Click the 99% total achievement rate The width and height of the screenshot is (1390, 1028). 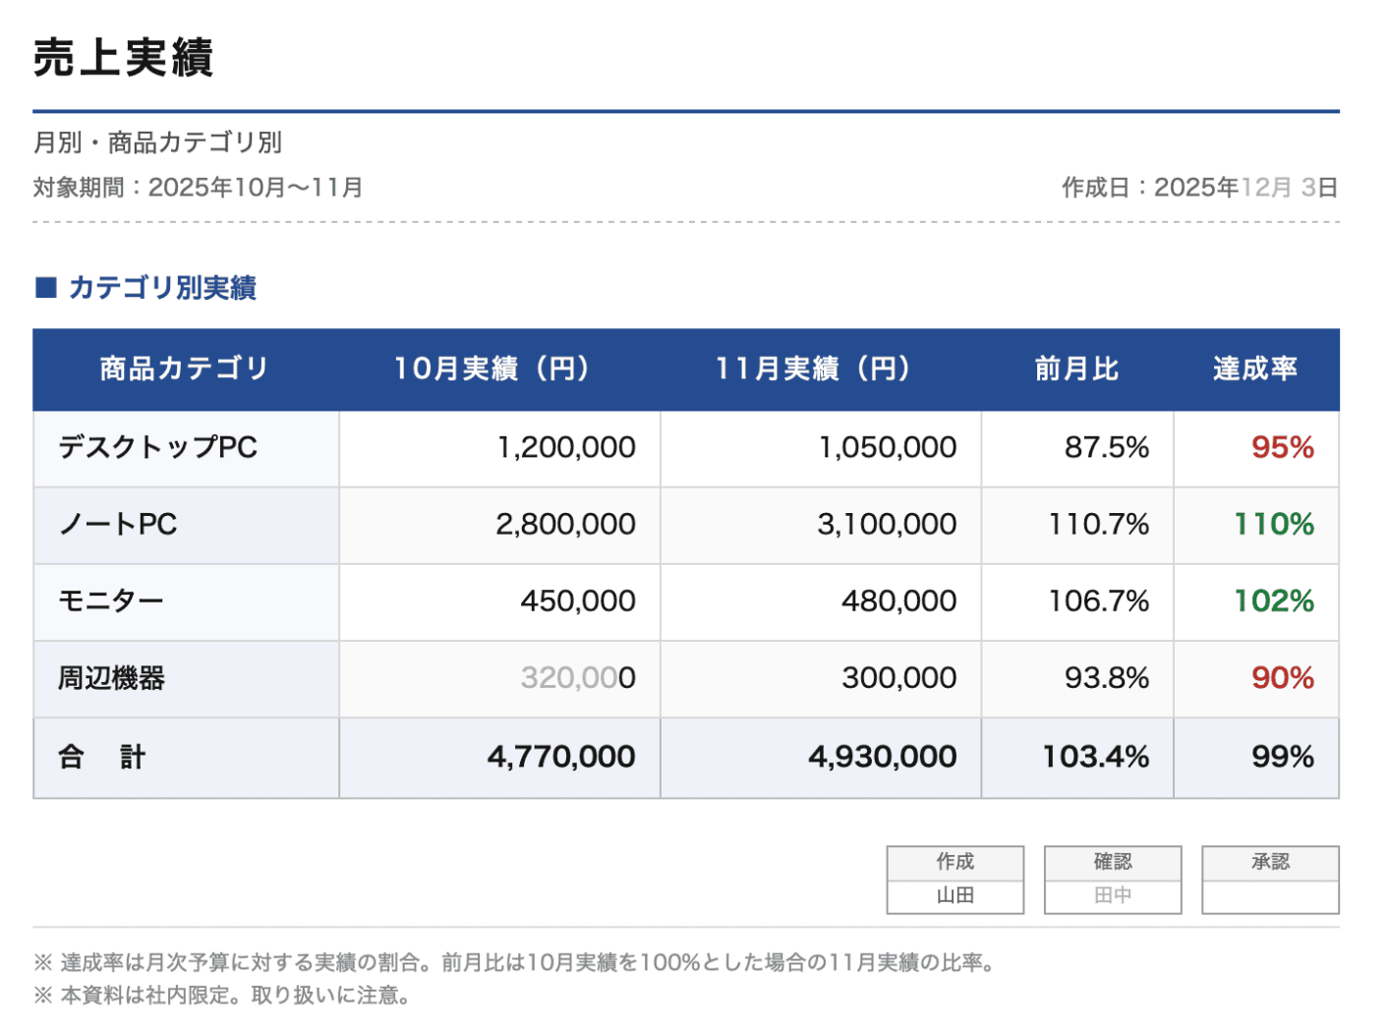pyautogui.click(x=1283, y=757)
